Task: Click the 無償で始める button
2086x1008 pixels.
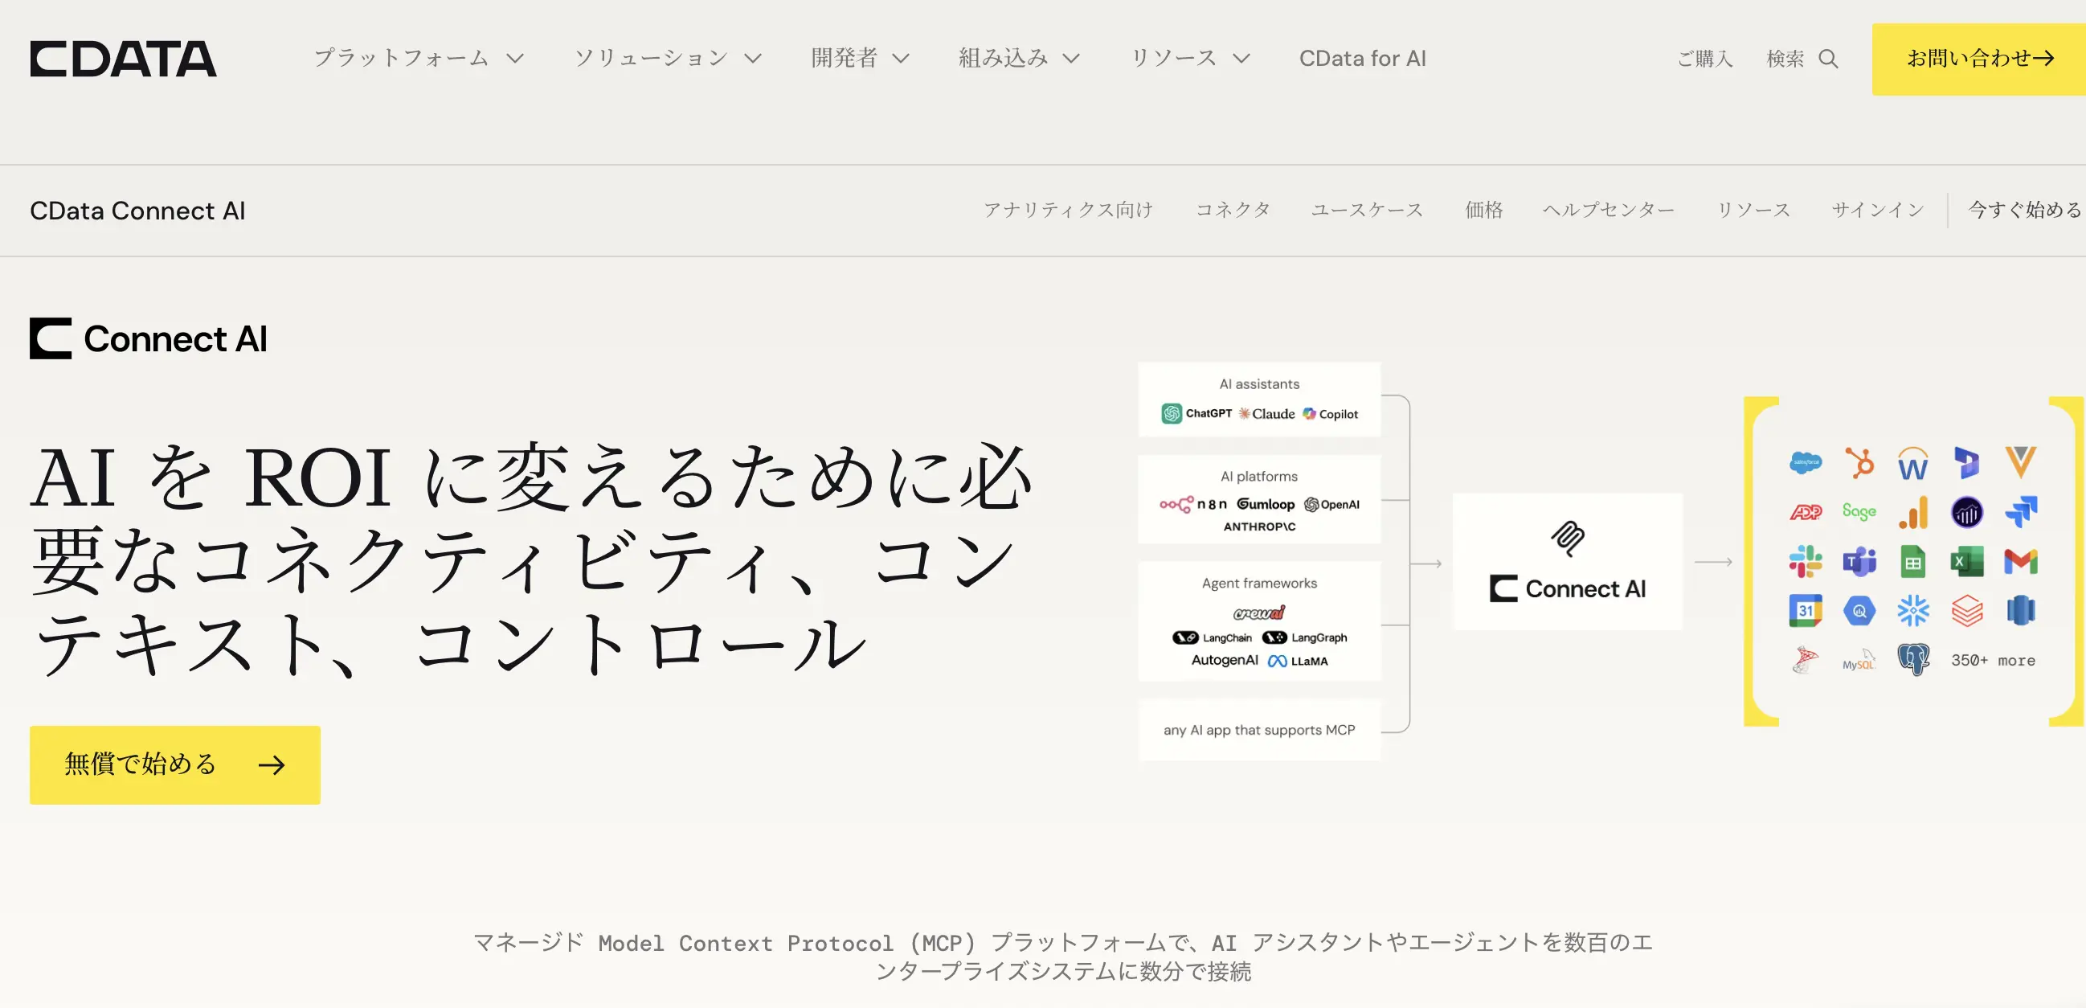Action: point(175,765)
